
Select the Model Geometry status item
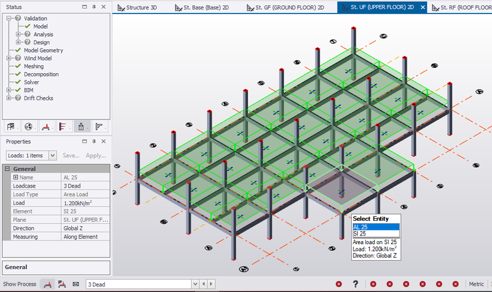click(x=43, y=50)
